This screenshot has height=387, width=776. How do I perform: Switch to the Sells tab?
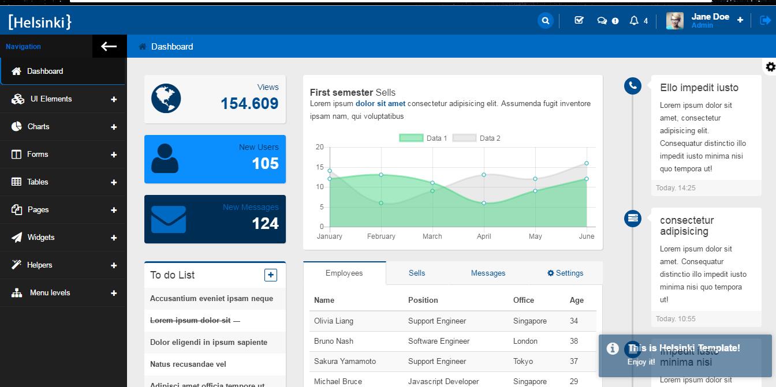[417, 273]
